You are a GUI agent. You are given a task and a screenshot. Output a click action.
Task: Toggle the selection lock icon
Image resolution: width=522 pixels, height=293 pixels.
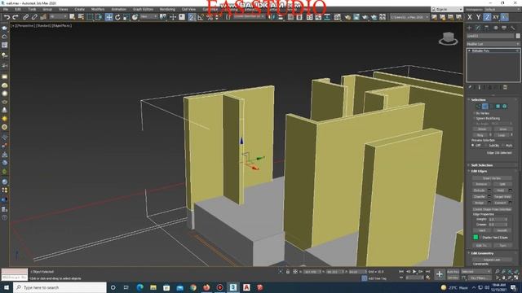288,272
